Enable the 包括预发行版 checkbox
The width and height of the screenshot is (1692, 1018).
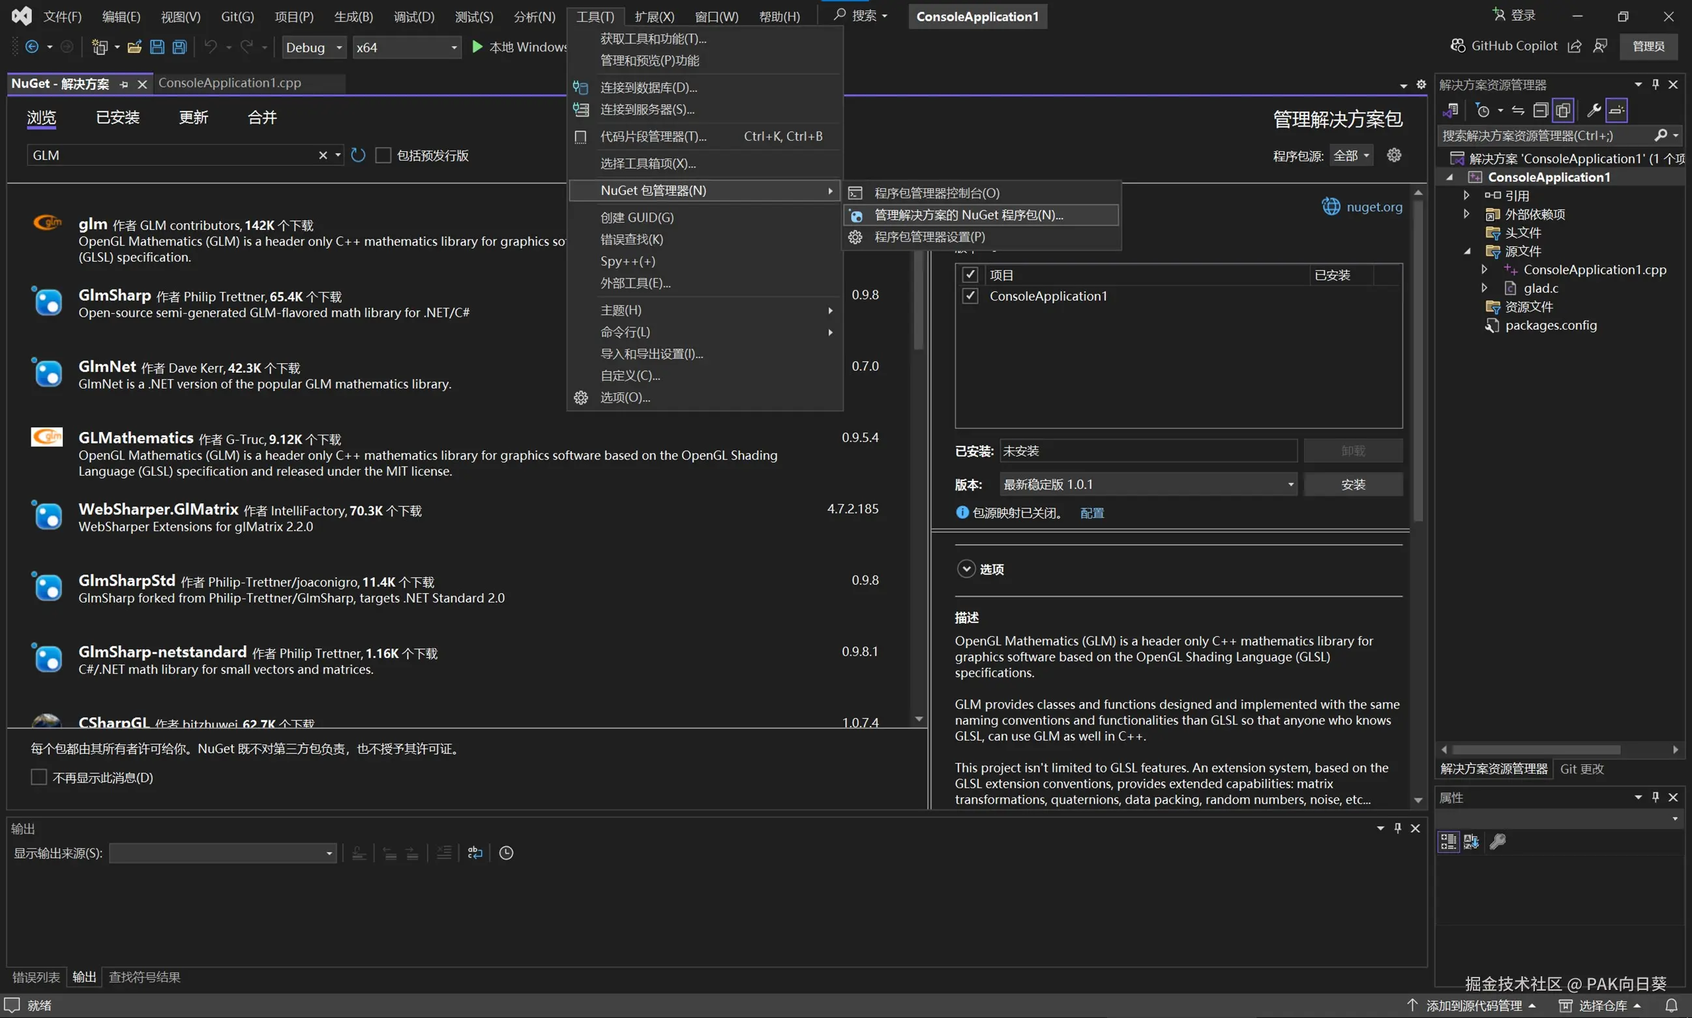click(x=383, y=156)
